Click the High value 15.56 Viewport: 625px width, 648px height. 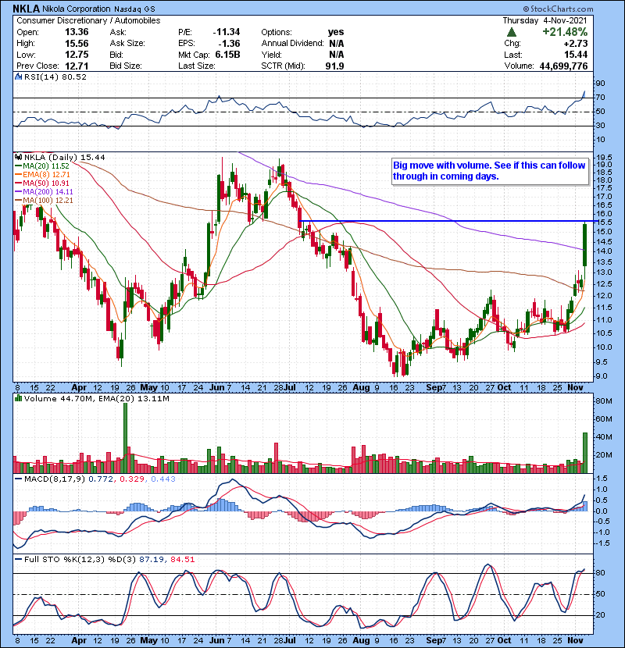pos(77,44)
